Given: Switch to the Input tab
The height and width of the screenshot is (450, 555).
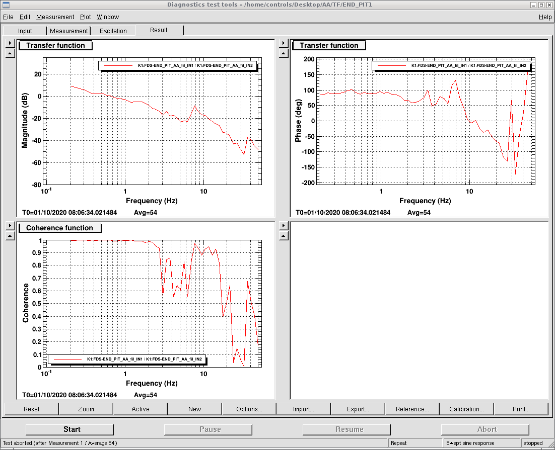Looking at the screenshot, I should (x=25, y=31).
